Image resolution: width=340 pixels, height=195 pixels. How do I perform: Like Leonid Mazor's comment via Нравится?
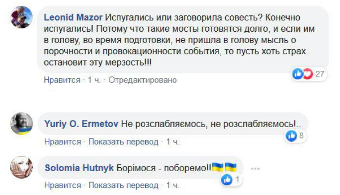coord(62,80)
